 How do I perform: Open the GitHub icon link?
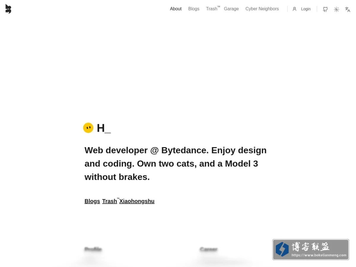(x=325, y=9)
